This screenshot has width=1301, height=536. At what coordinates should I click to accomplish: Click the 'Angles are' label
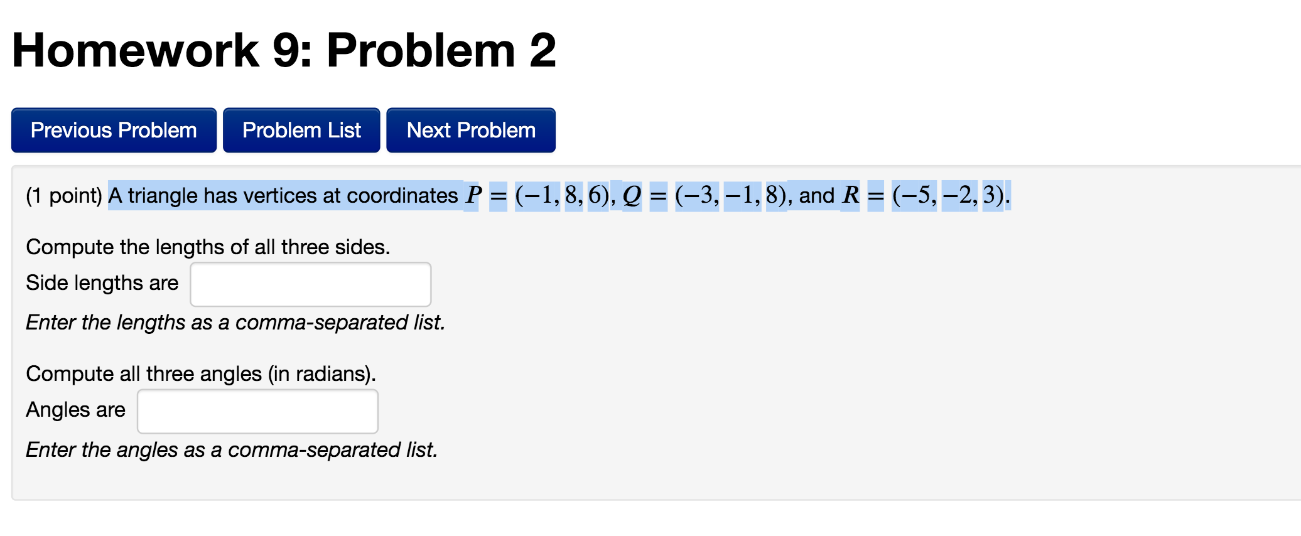[75, 410]
